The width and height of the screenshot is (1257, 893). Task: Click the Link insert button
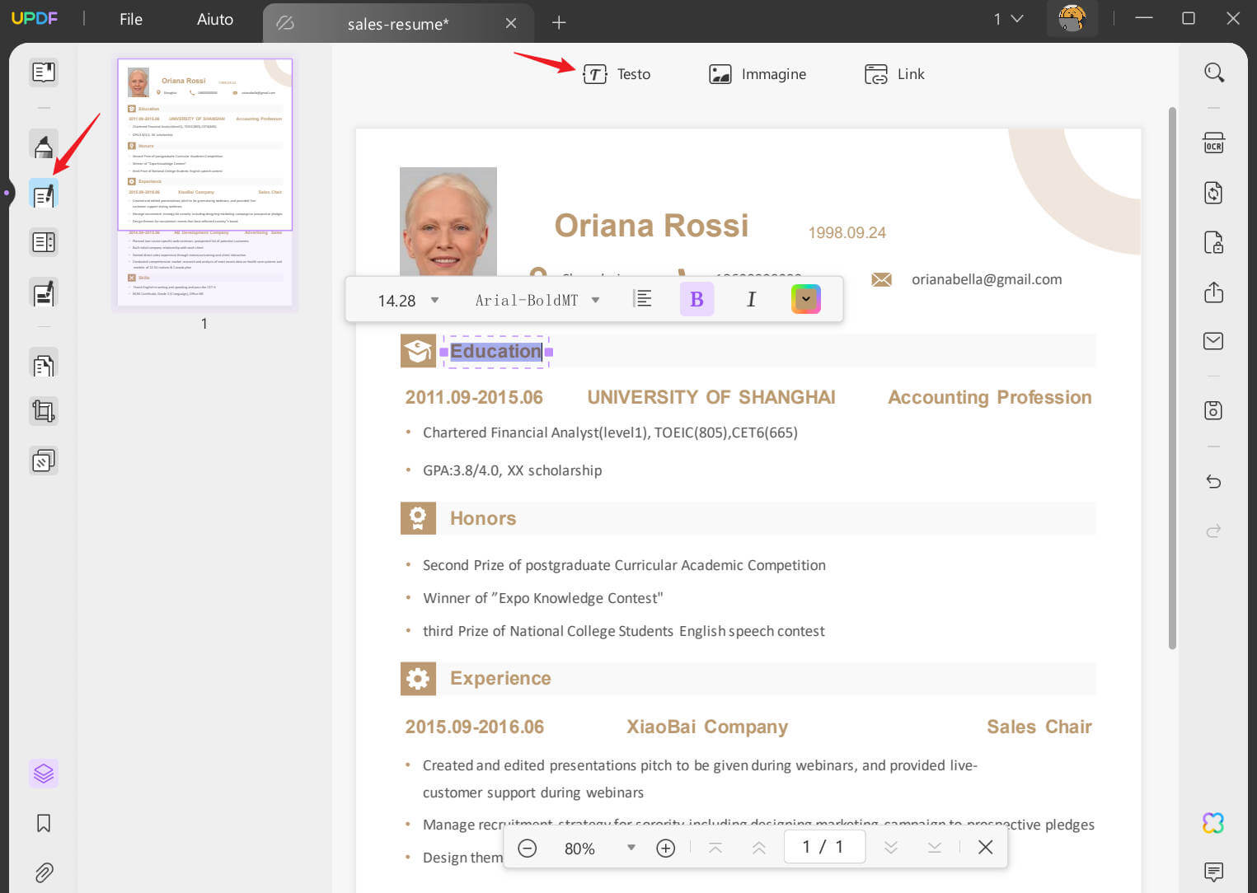(894, 74)
